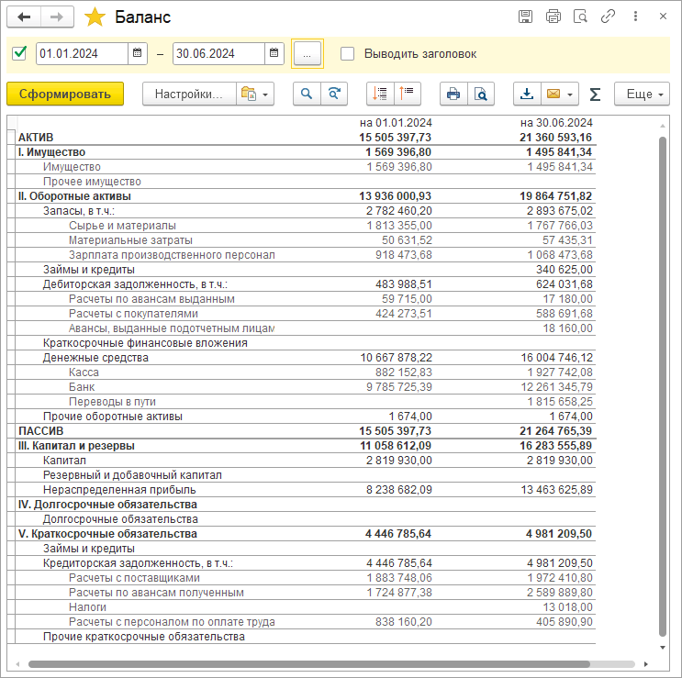The image size is (682, 678).
Task: Click the back navigation arrow
Action: (24, 17)
